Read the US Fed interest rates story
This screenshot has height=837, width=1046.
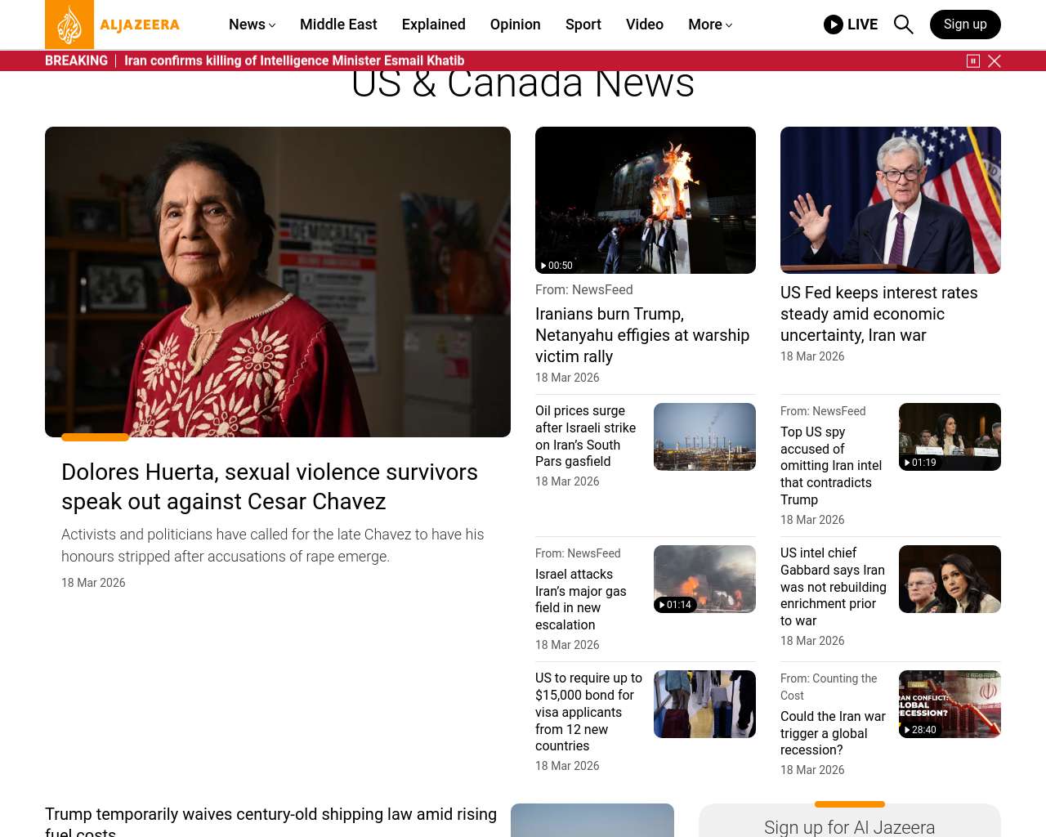click(x=878, y=314)
